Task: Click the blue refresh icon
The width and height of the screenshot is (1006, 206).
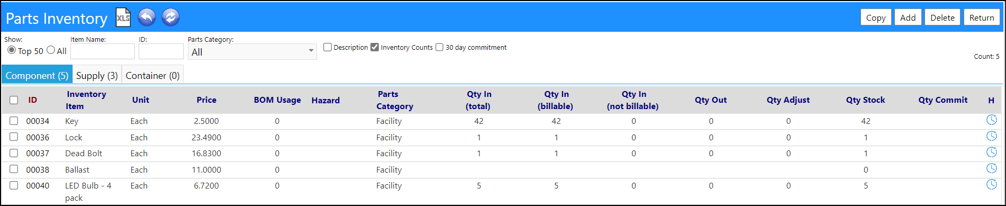Action: pyautogui.click(x=170, y=17)
